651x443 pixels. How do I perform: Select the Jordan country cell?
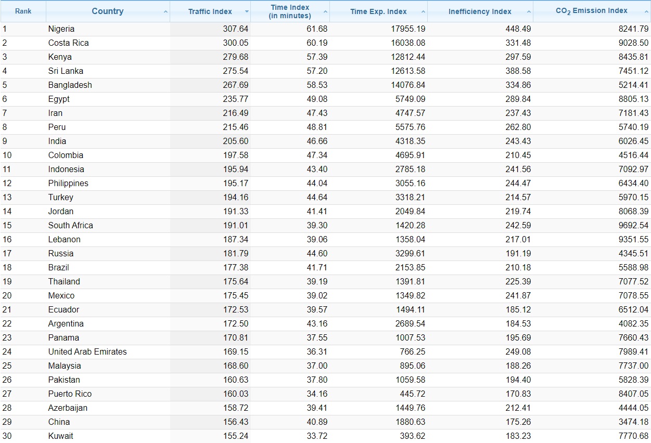(108, 212)
